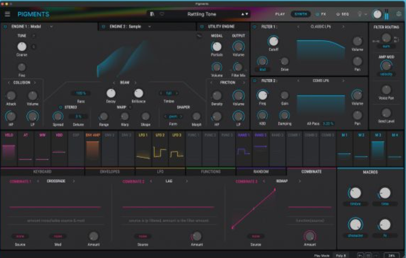Viewport: 406px width, 258px height.
Task: Select previous Combinate 2 mode arrow
Action: tap(151, 181)
